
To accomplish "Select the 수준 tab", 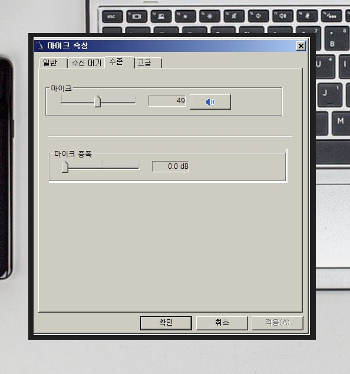I will [120, 62].
